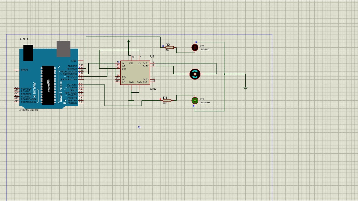Select the L293D chip body U1

click(135, 73)
